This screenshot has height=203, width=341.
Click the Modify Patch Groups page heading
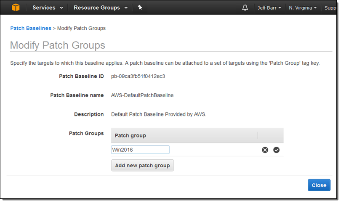pos(58,45)
